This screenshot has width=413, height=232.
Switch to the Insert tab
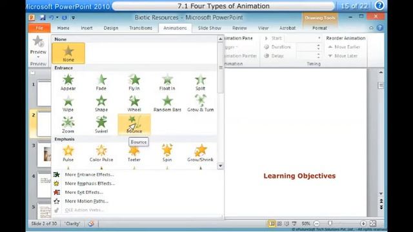click(x=86, y=28)
